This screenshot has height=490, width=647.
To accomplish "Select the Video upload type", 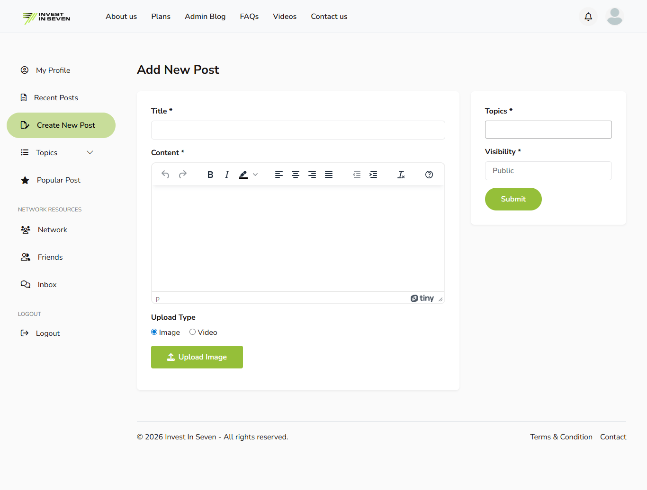I will coord(193,332).
